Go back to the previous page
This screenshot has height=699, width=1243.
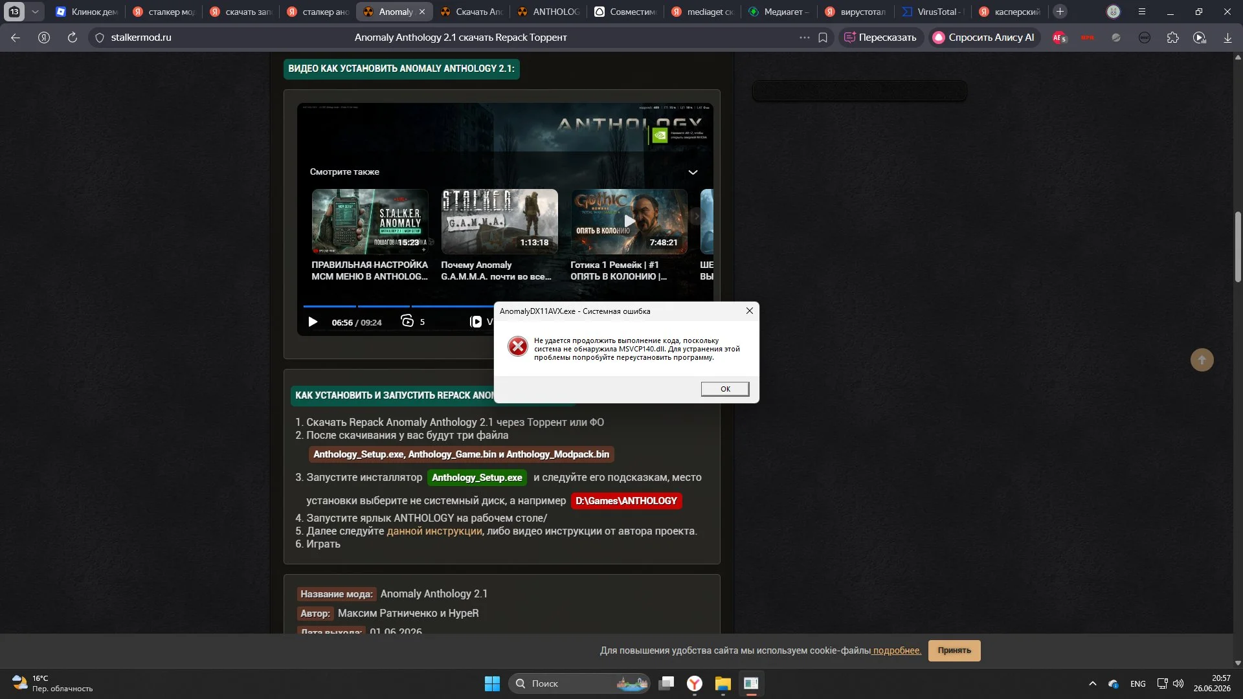(16, 38)
